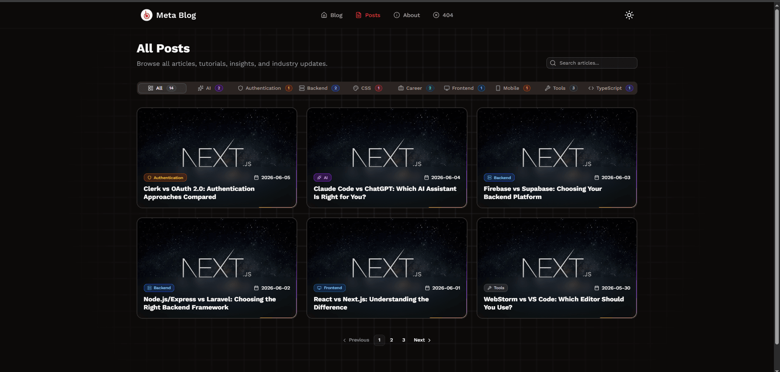Filter posts by Career category
The width and height of the screenshot is (780, 372).
tap(416, 88)
